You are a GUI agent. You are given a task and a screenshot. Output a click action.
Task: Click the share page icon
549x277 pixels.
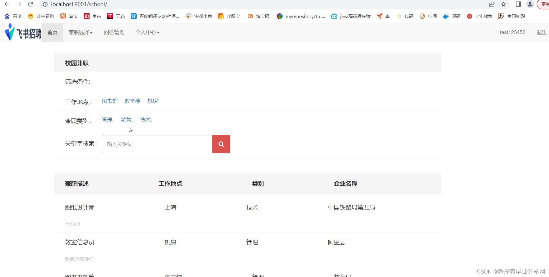click(492, 4)
